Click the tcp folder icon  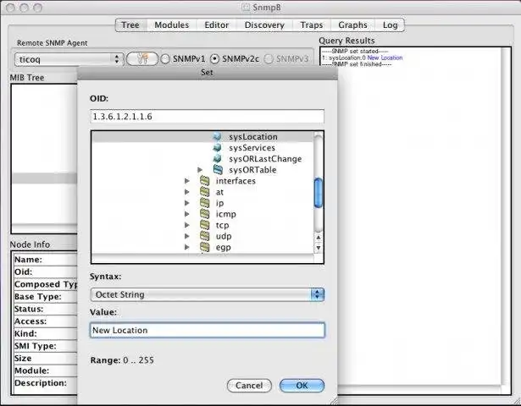[205, 225]
